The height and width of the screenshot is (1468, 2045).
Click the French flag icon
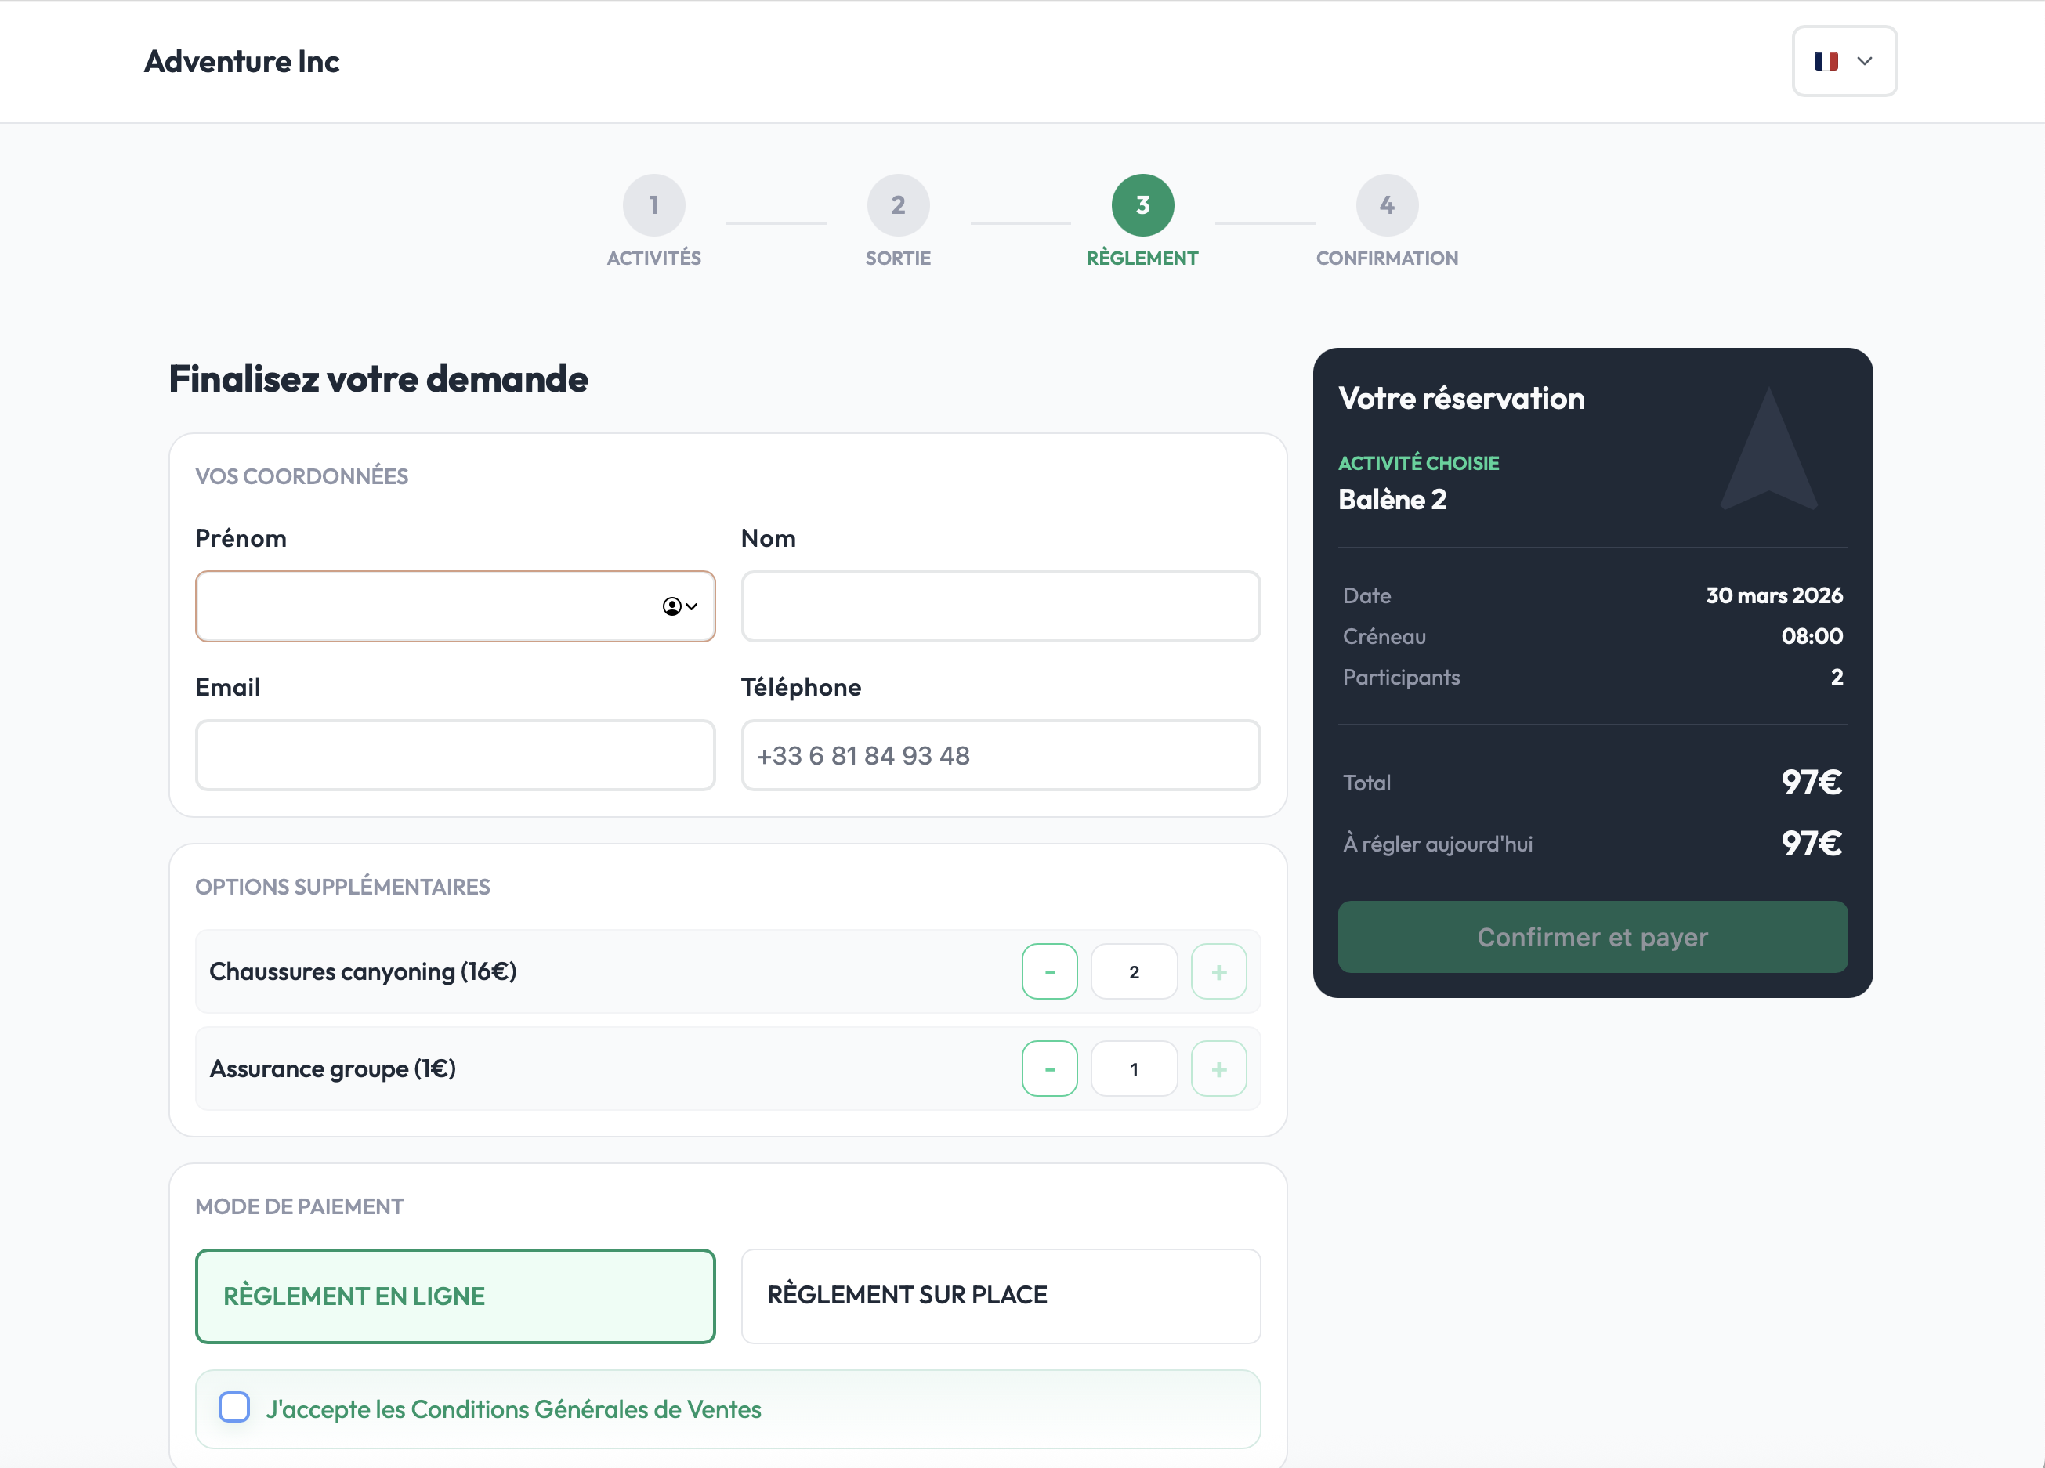(1827, 61)
